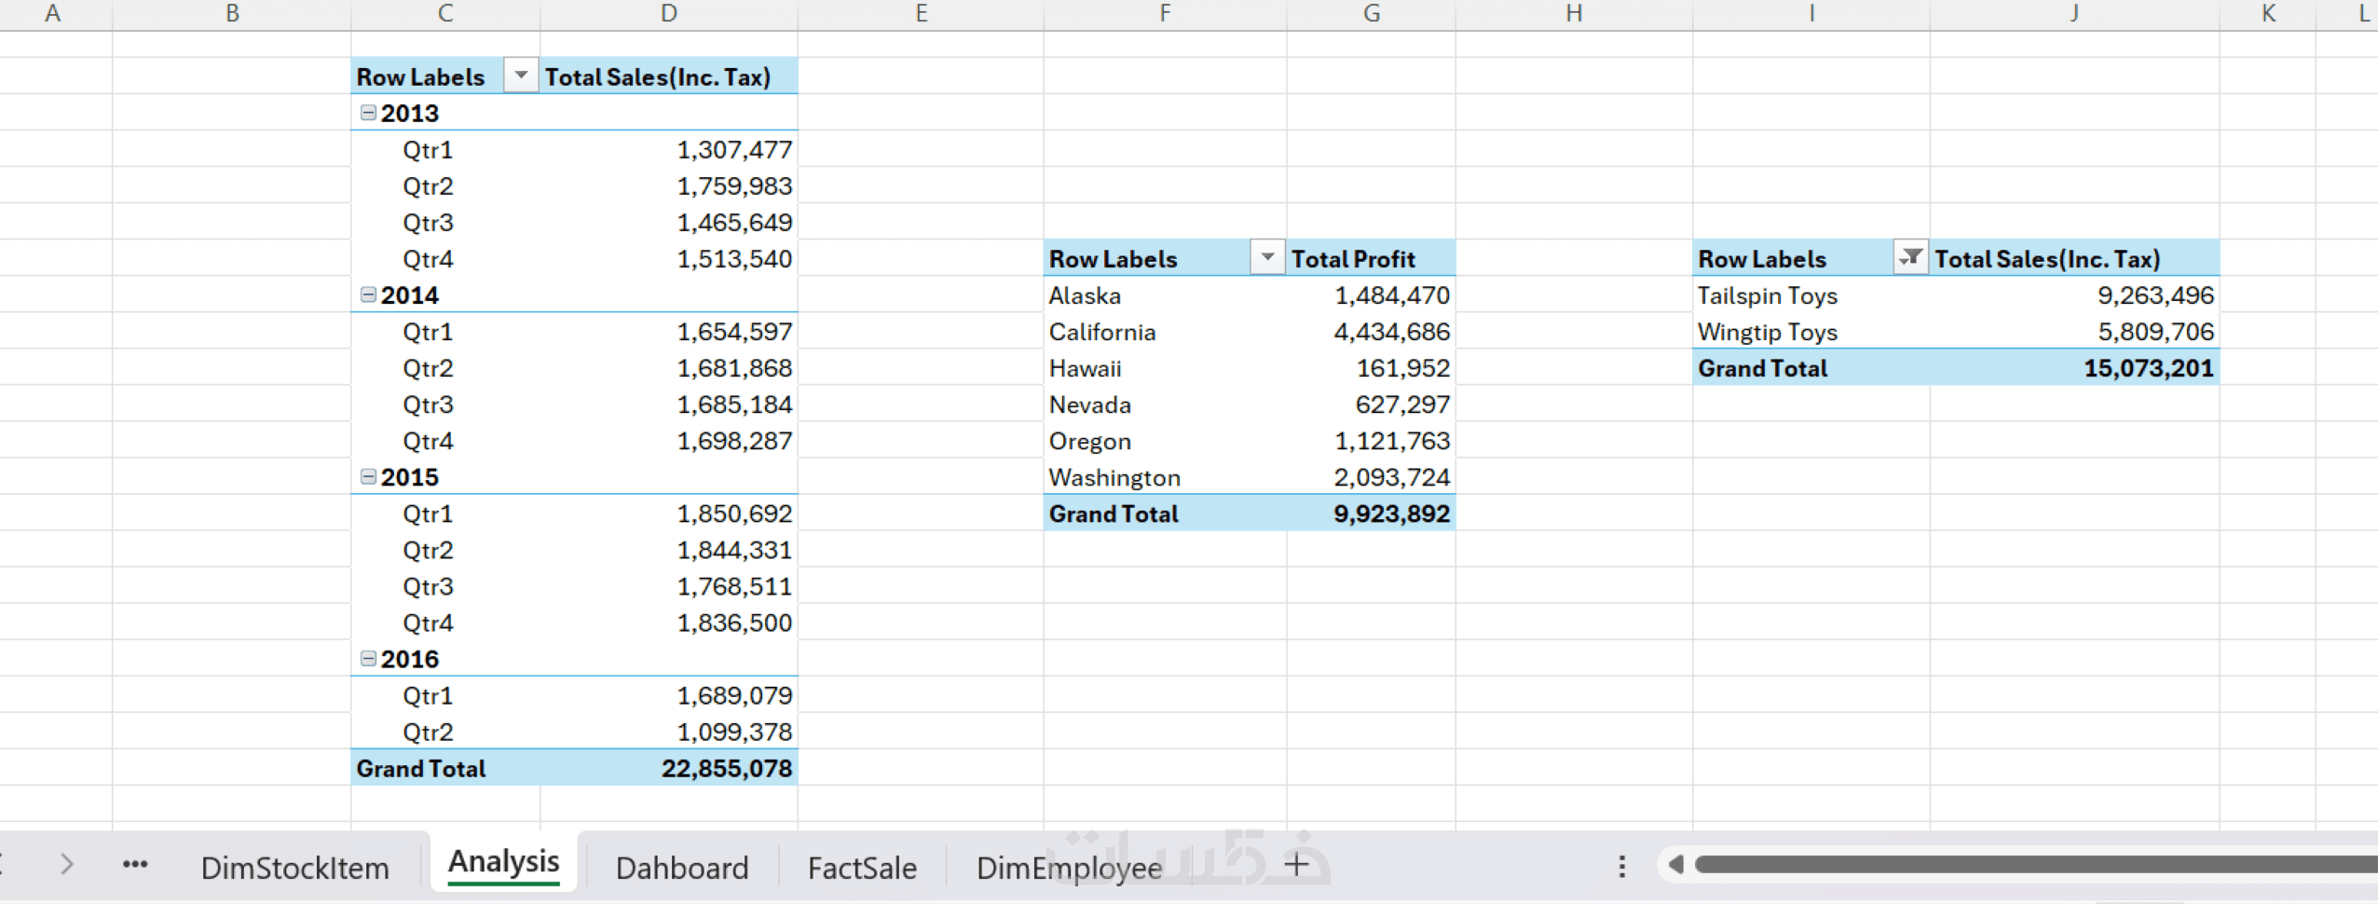This screenshot has width=2378, height=904.
Task: Click the vertical dots sheet-bar resize handle
Action: [1622, 866]
